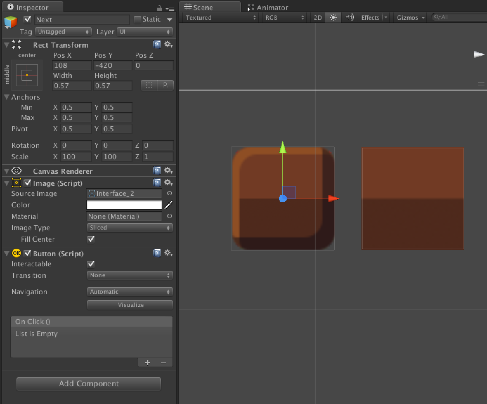Image resolution: width=487 pixels, height=404 pixels.
Task: Open the anchor presets center/middle widget
Action: point(27,75)
